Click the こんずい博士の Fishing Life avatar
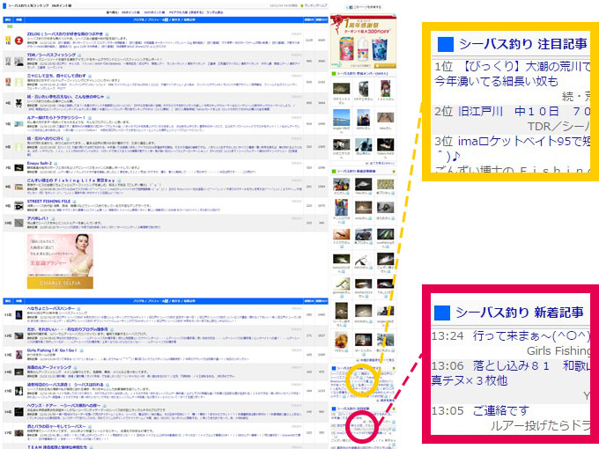The width and height of the screenshot is (599, 449). coord(19,186)
